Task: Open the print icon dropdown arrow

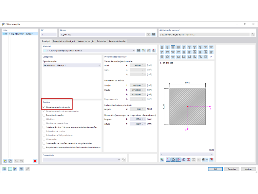Action: tap(207, 160)
